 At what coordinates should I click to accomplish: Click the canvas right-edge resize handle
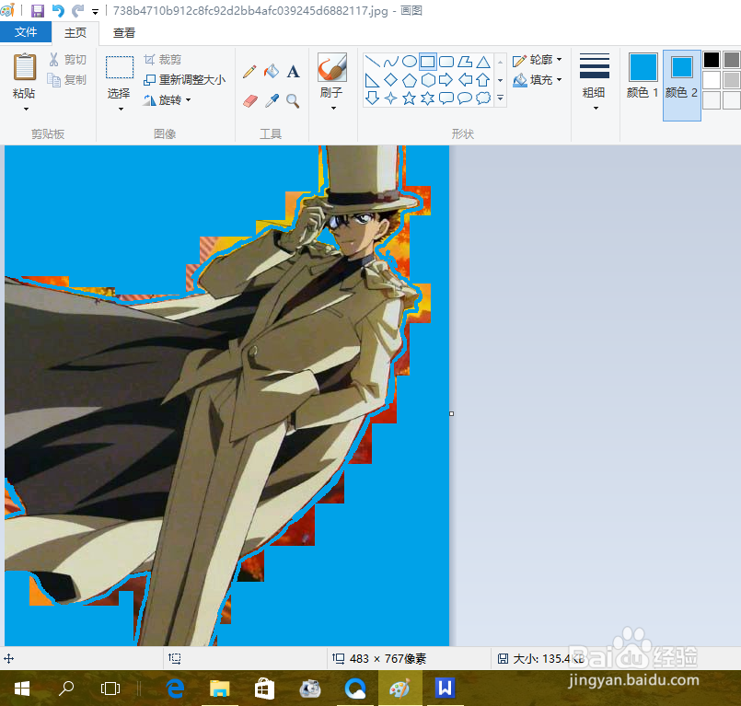pos(451,413)
